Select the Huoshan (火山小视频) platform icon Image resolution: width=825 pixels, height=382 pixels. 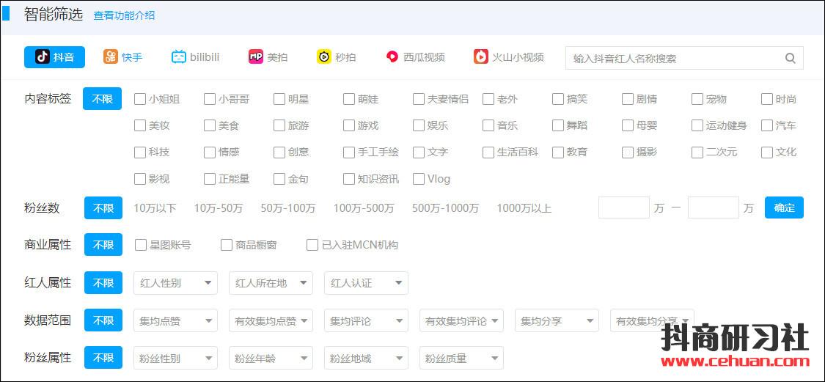tap(480, 57)
